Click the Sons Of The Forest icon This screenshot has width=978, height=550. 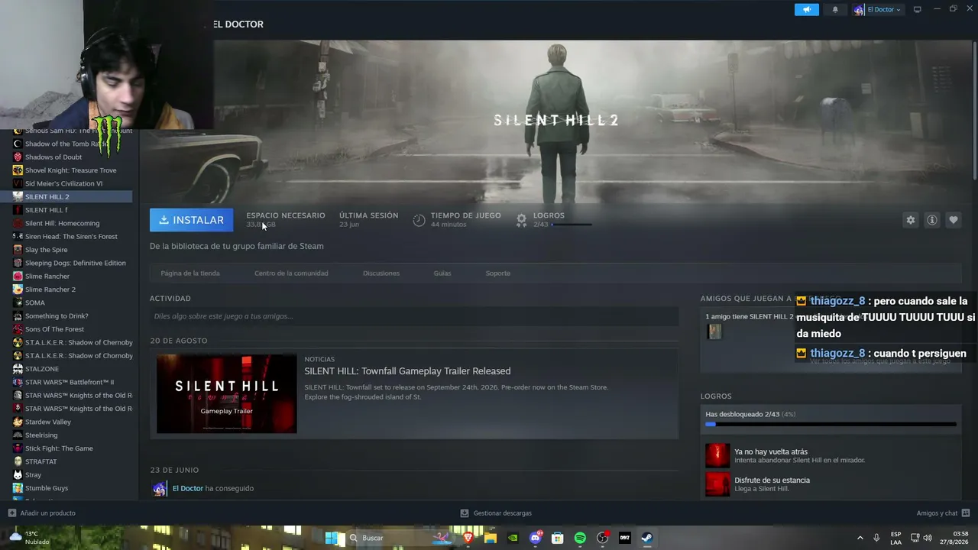(18, 329)
